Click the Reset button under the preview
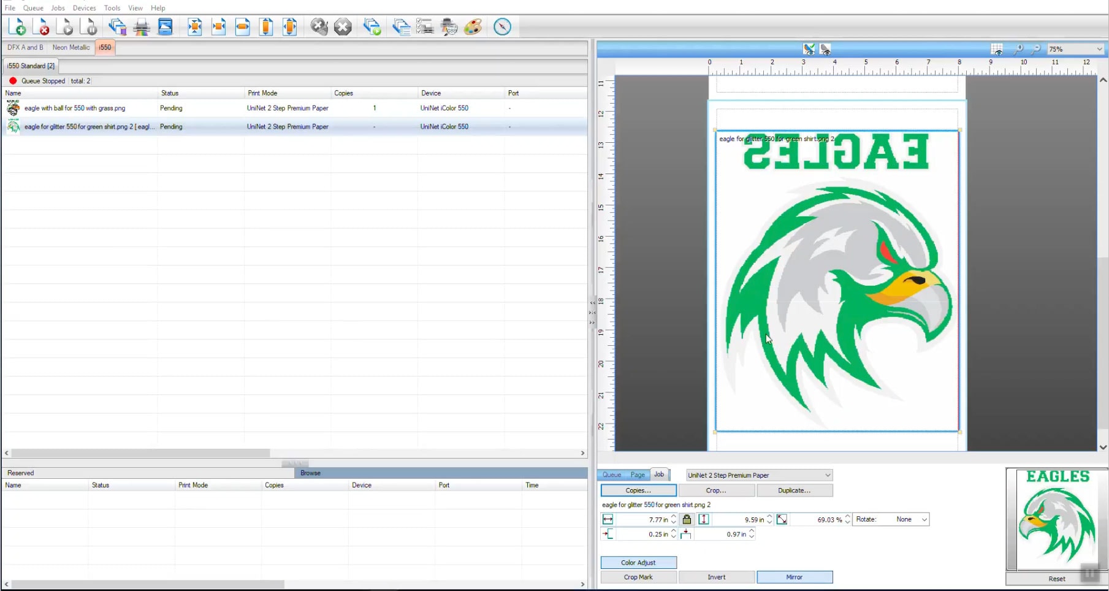 click(1056, 578)
